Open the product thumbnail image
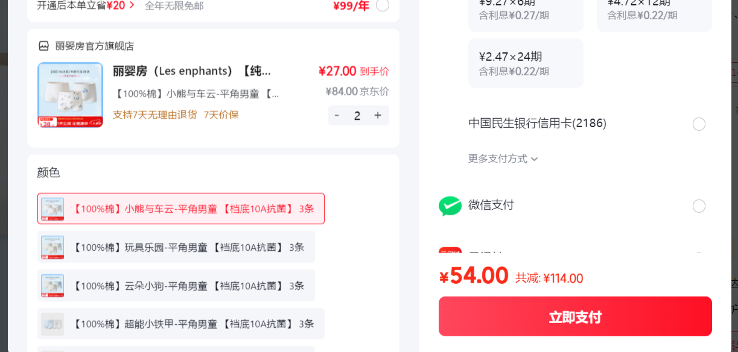Screen dimensions: 738x352 [70, 95]
